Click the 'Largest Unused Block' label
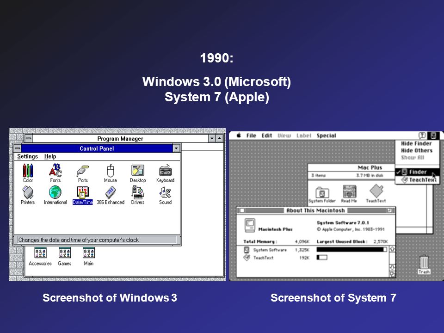The width and height of the screenshot is (444, 333). (x=342, y=241)
